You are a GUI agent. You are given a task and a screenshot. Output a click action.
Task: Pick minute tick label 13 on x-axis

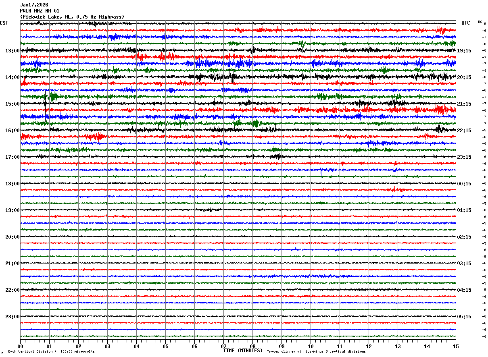[398, 346]
